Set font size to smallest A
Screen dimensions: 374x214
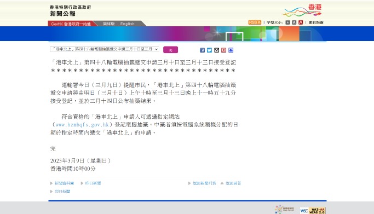coord(287,22)
